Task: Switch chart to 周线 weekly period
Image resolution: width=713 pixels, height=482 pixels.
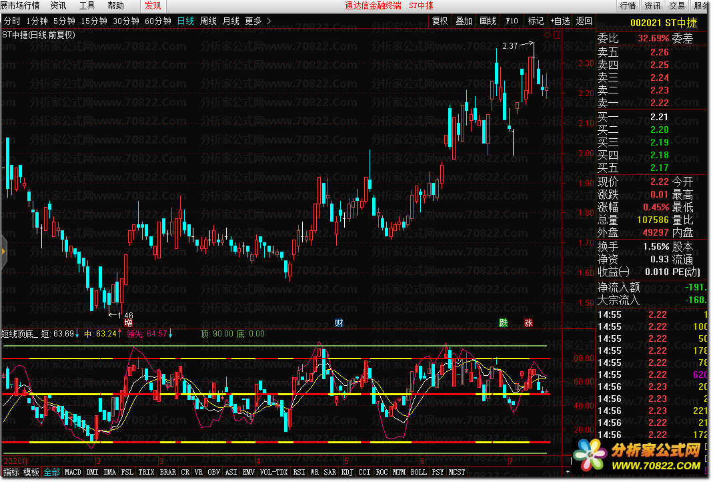Action: (208, 21)
